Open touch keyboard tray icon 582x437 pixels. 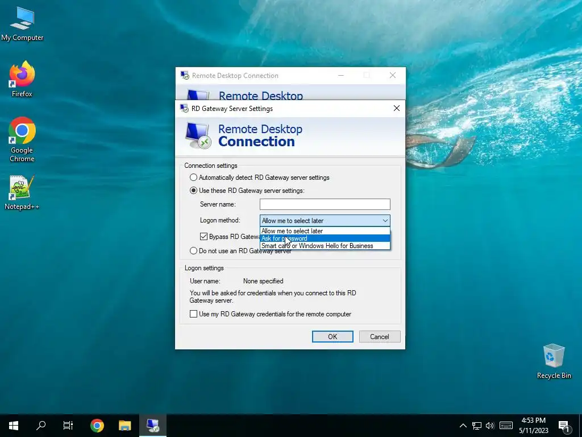pos(506,426)
